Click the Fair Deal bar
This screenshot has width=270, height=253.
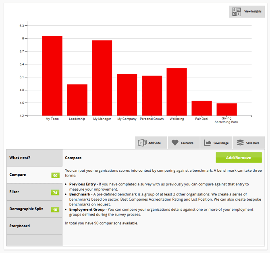pos(201,108)
